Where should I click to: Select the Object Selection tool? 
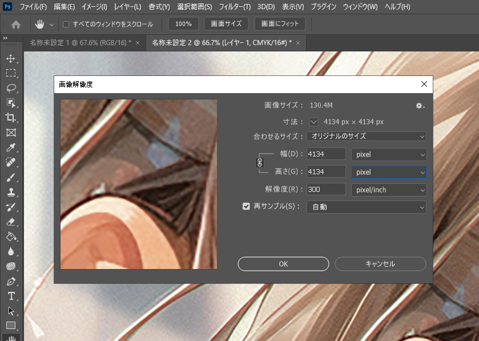pyautogui.click(x=11, y=103)
